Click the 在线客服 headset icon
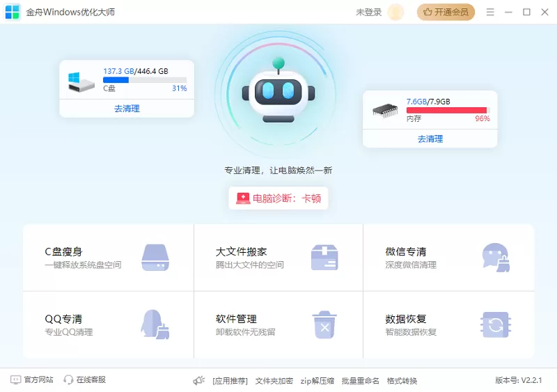Image resolution: width=557 pixels, height=392 pixels. coord(68,380)
